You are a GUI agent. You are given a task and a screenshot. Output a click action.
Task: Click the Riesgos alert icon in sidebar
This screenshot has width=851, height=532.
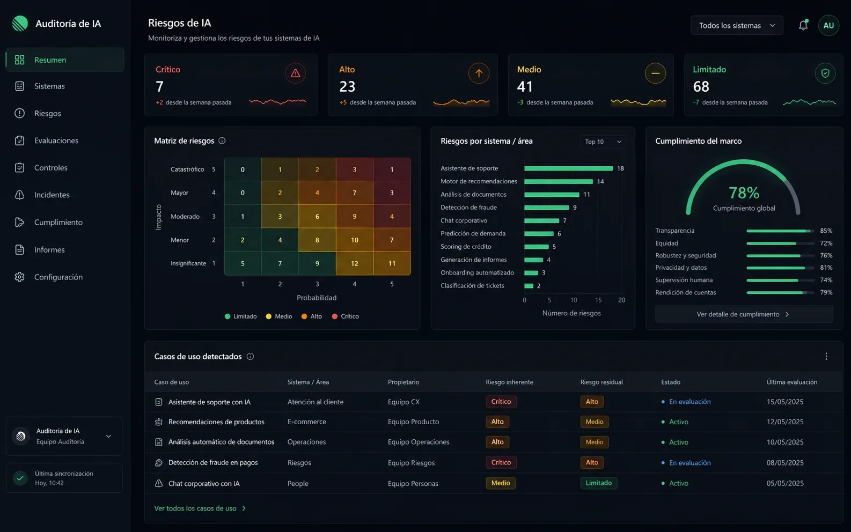[20, 113]
